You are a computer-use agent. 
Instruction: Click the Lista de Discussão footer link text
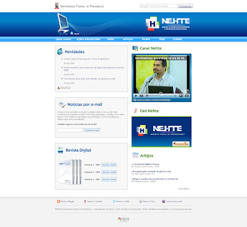click(174, 202)
